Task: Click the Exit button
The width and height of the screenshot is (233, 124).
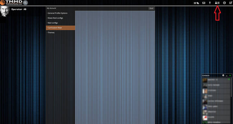Action: 151,8
